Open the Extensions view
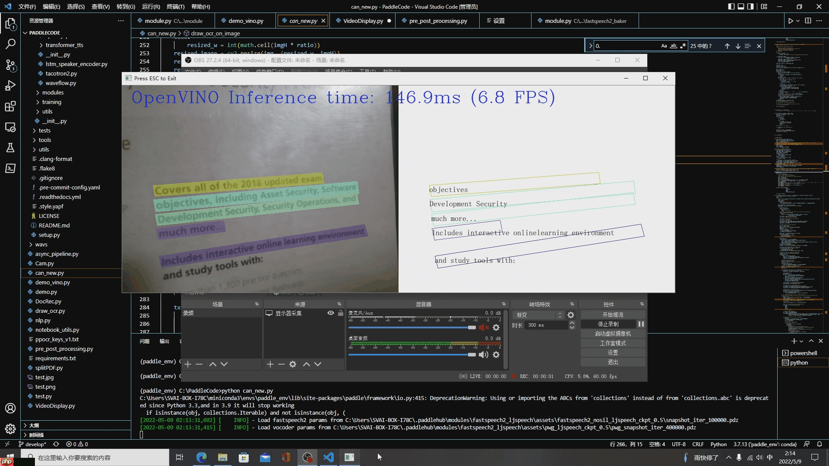This screenshot has width=829, height=466. pyautogui.click(x=10, y=106)
